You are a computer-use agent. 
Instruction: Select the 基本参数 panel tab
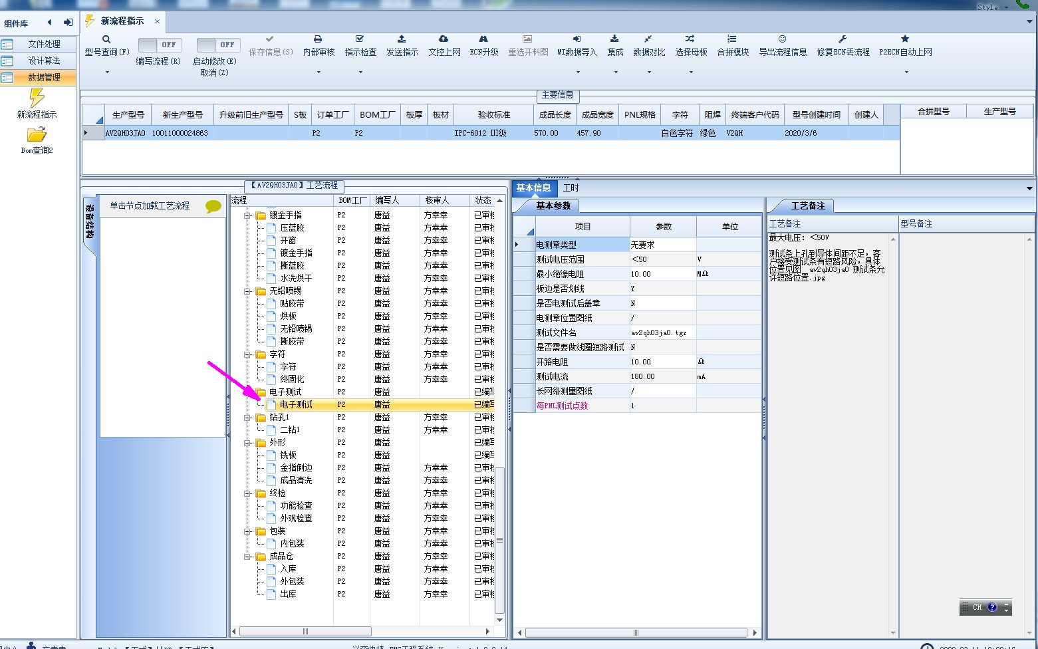point(553,206)
